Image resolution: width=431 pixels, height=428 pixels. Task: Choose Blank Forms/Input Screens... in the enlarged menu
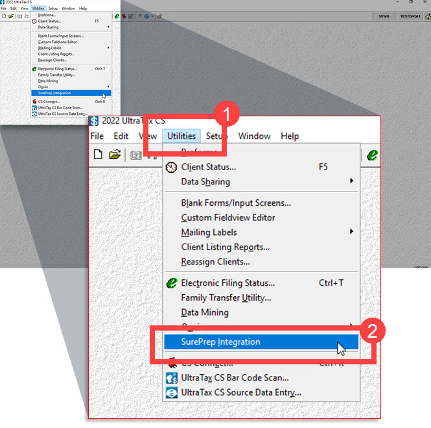pos(261,203)
